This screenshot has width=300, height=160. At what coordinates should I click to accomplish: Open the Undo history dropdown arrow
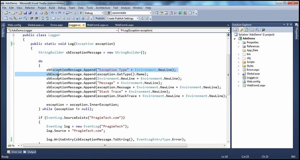pos(56,13)
